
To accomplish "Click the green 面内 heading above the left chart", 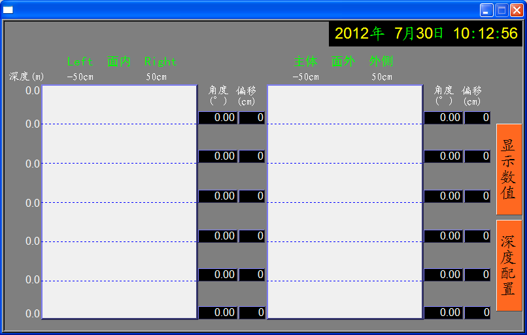I will point(119,62).
